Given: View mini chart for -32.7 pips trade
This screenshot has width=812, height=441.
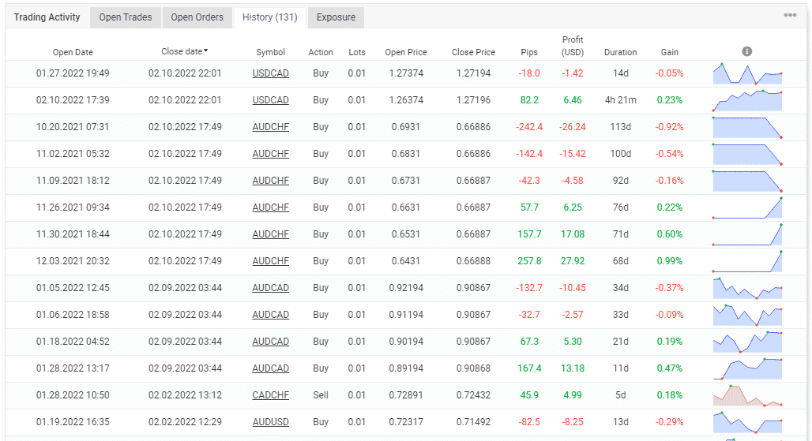Looking at the screenshot, I should (x=747, y=316).
